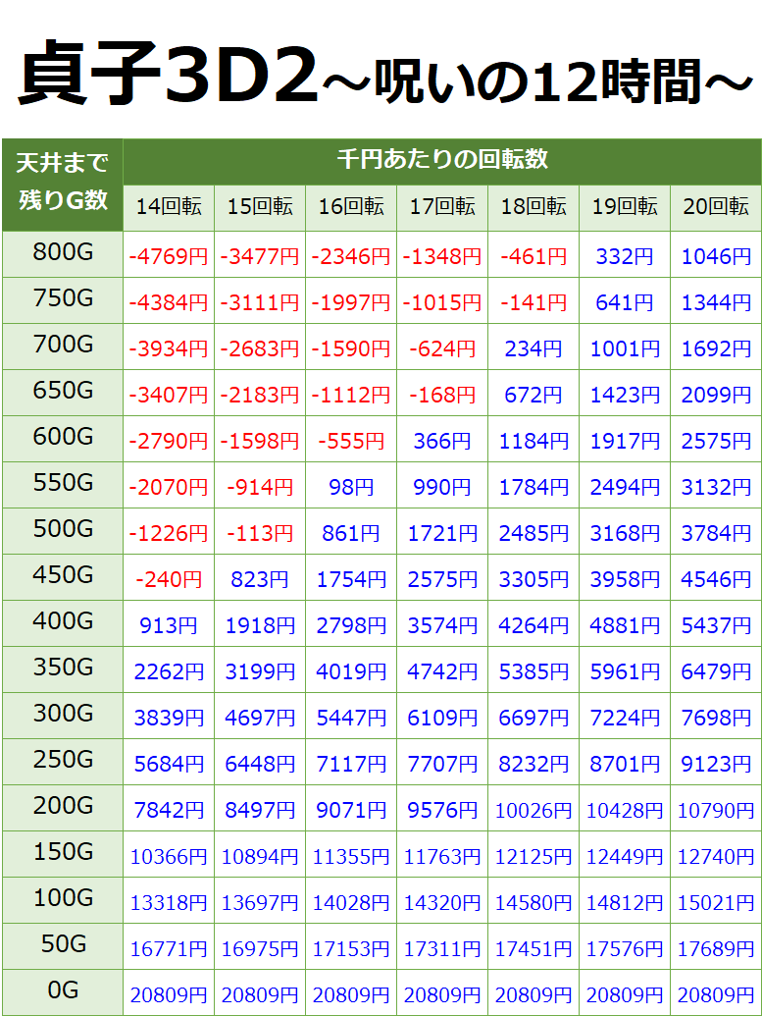The image size is (762, 1016).
Task: Select the 20回転 column header
Action: point(716,208)
